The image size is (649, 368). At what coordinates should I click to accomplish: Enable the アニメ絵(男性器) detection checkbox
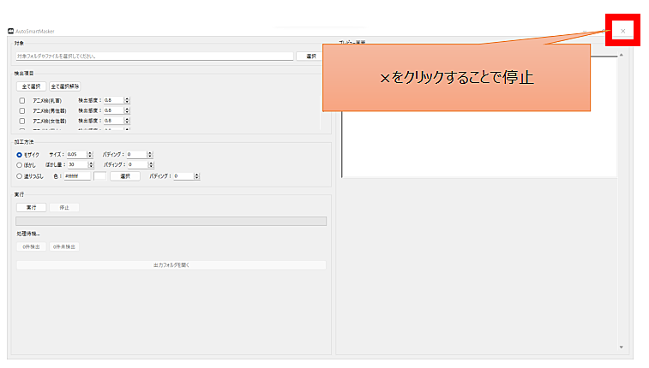pos(22,110)
